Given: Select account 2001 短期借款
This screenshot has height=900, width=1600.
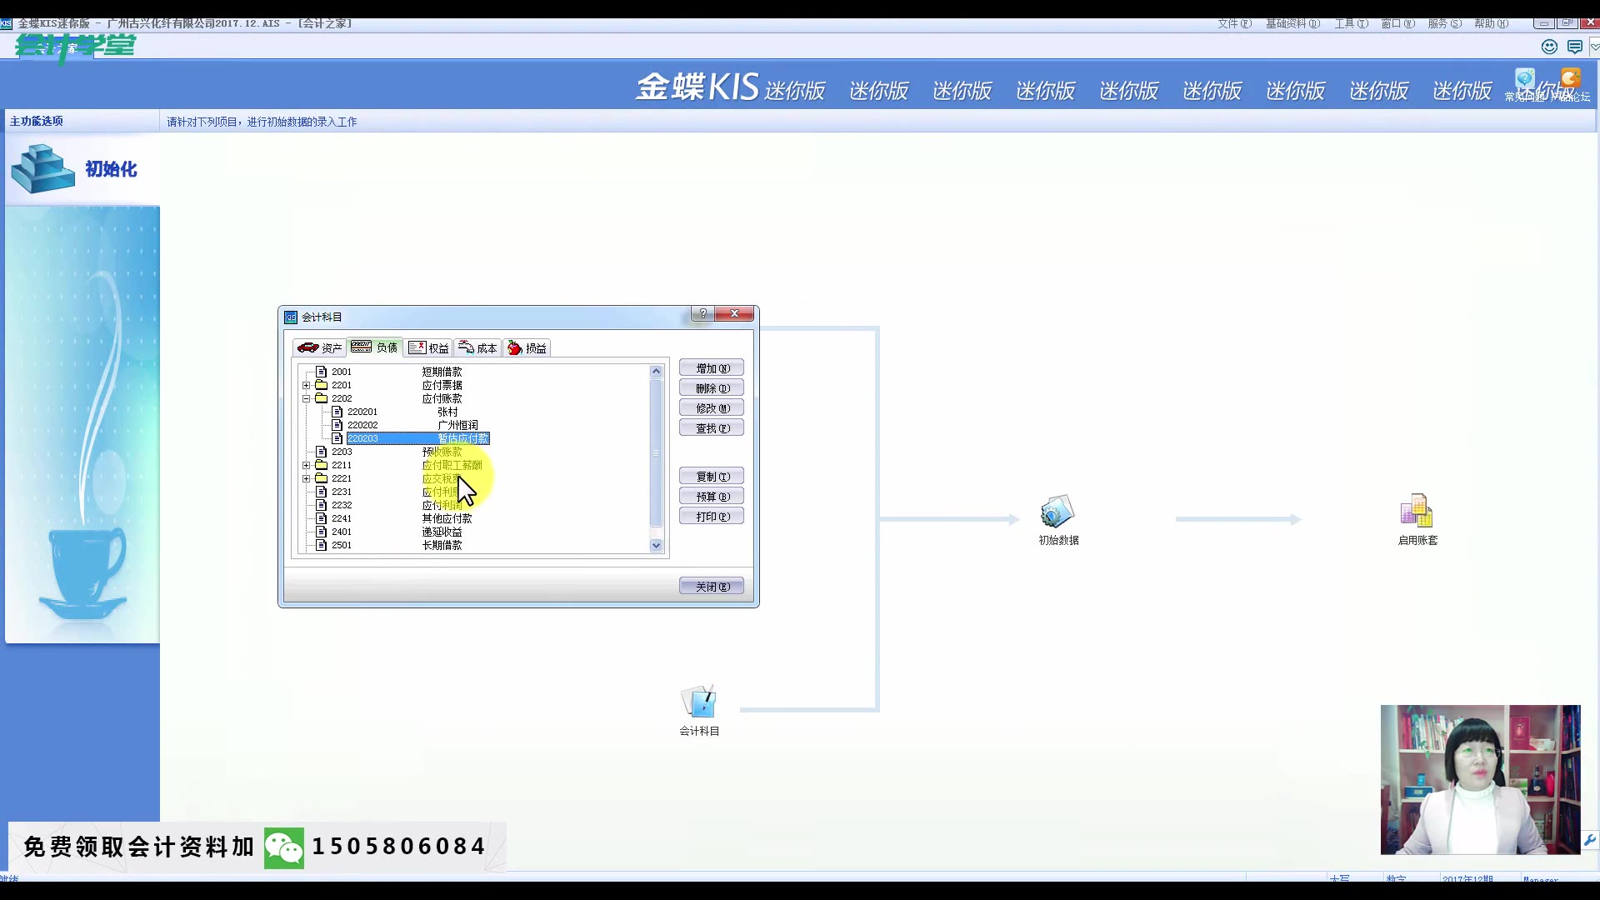Looking at the screenshot, I should click(x=397, y=372).
